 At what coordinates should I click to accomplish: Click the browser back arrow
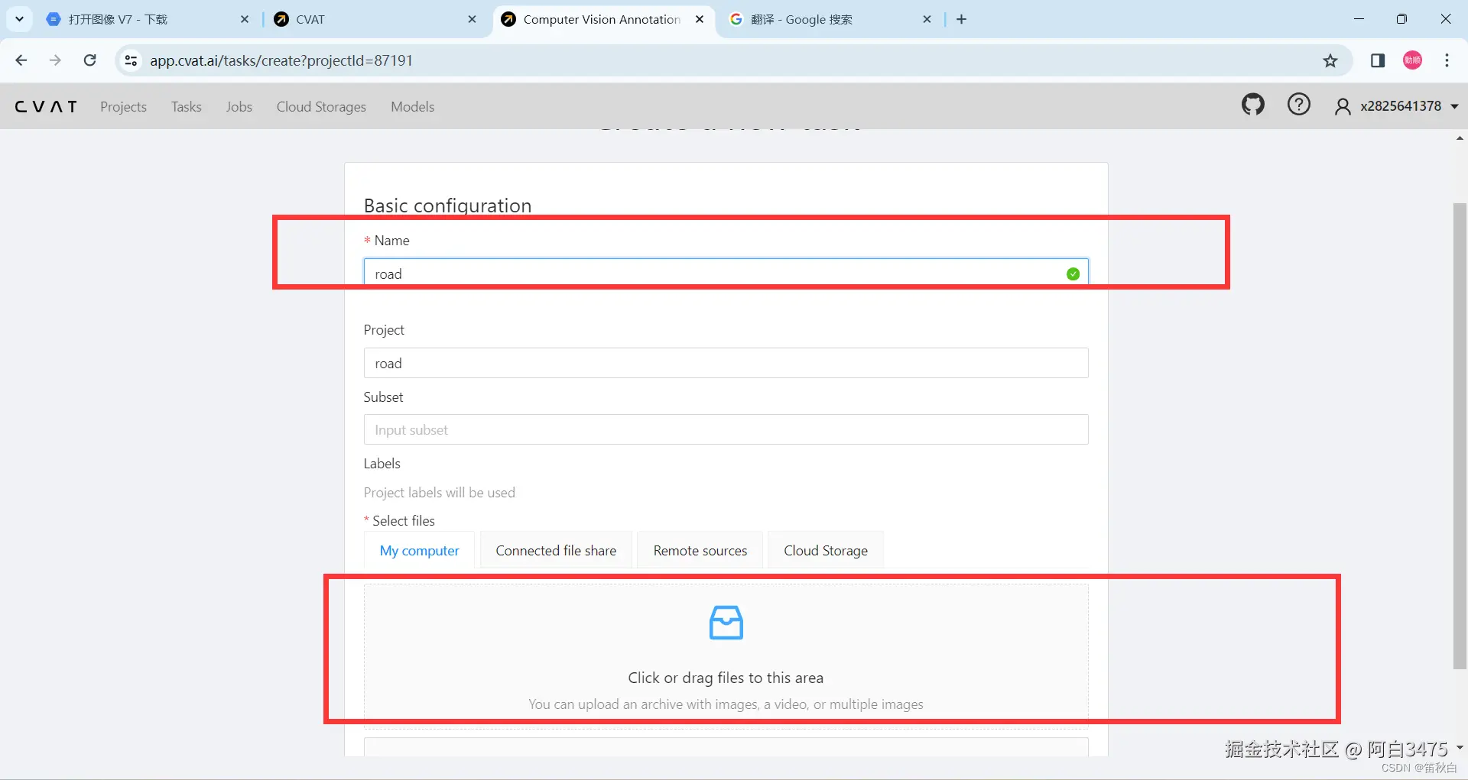pyautogui.click(x=21, y=60)
